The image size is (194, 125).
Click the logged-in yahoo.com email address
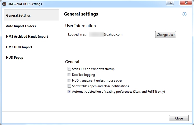click(x=106, y=34)
